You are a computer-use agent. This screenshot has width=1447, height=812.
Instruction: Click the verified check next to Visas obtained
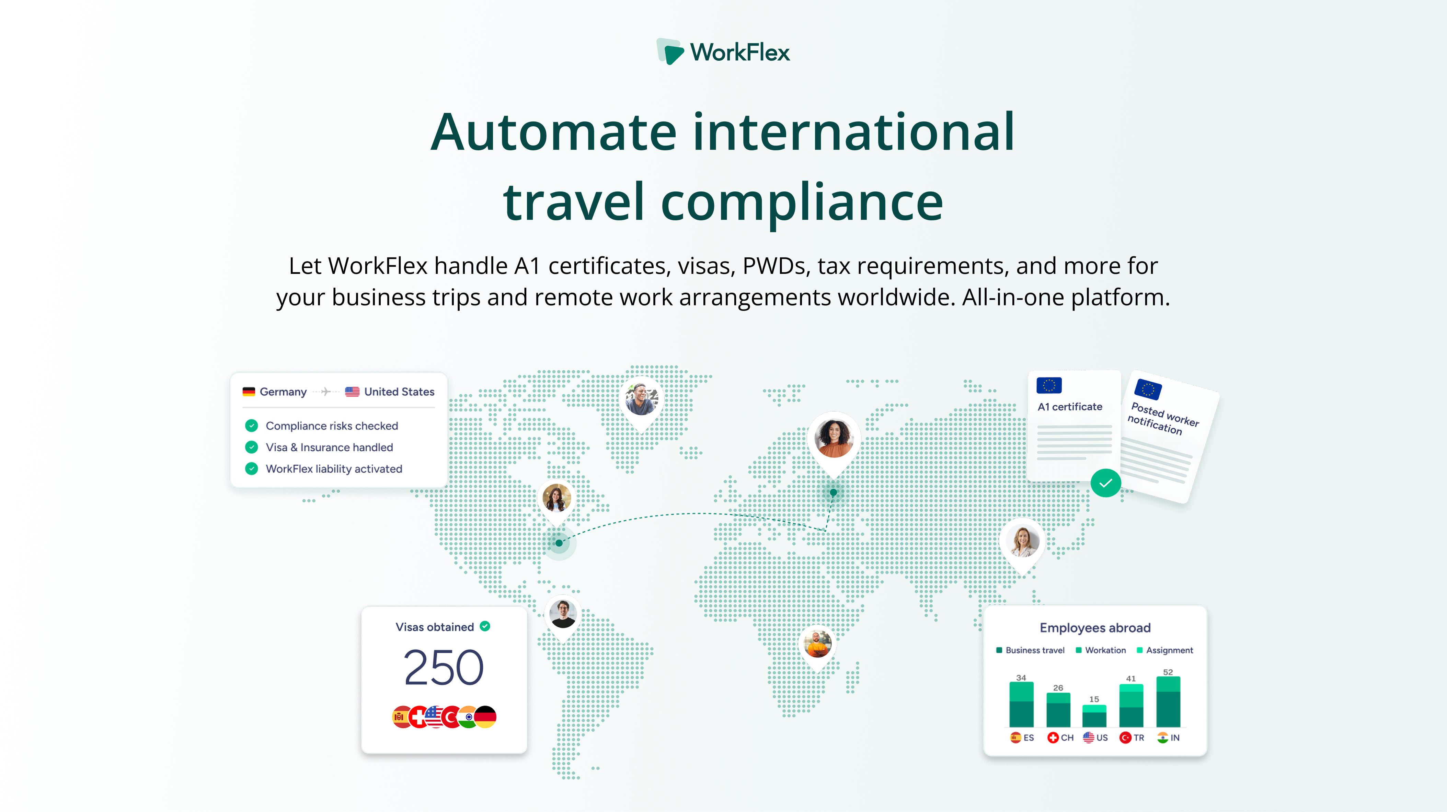pos(485,626)
